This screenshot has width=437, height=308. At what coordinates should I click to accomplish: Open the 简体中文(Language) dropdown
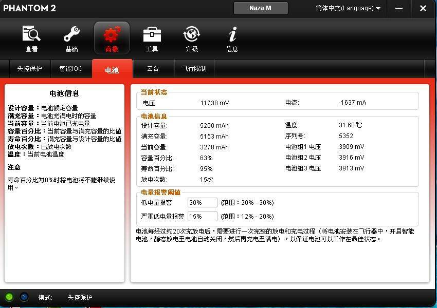[x=348, y=8]
